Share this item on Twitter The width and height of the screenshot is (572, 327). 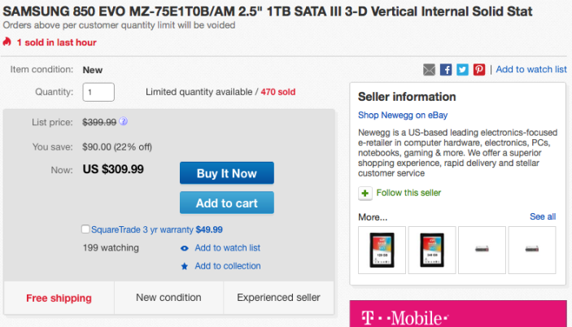(x=462, y=70)
